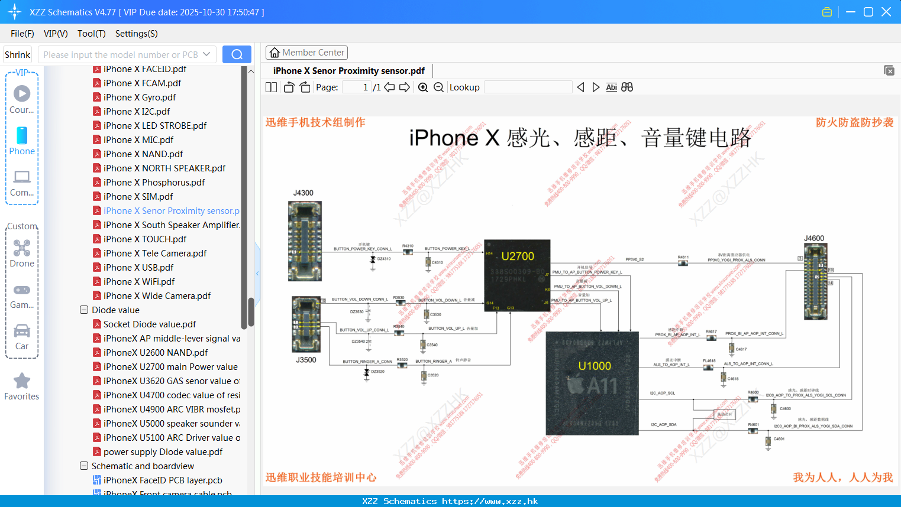Viewport: 901px width, 507px height.
Task: Toggle two-page split view icon
Action: [x=271, y=87]
